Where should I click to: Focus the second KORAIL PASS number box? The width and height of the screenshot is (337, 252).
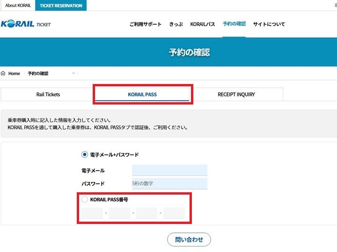click(119, 213)
